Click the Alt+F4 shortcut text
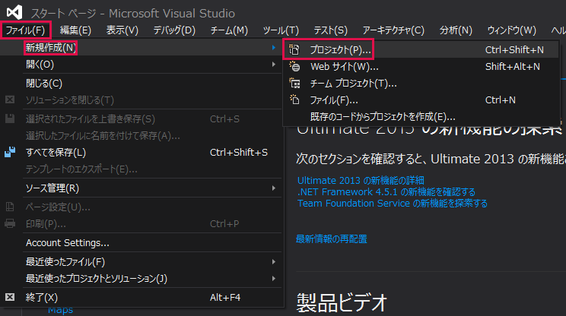 coord(225,297)
